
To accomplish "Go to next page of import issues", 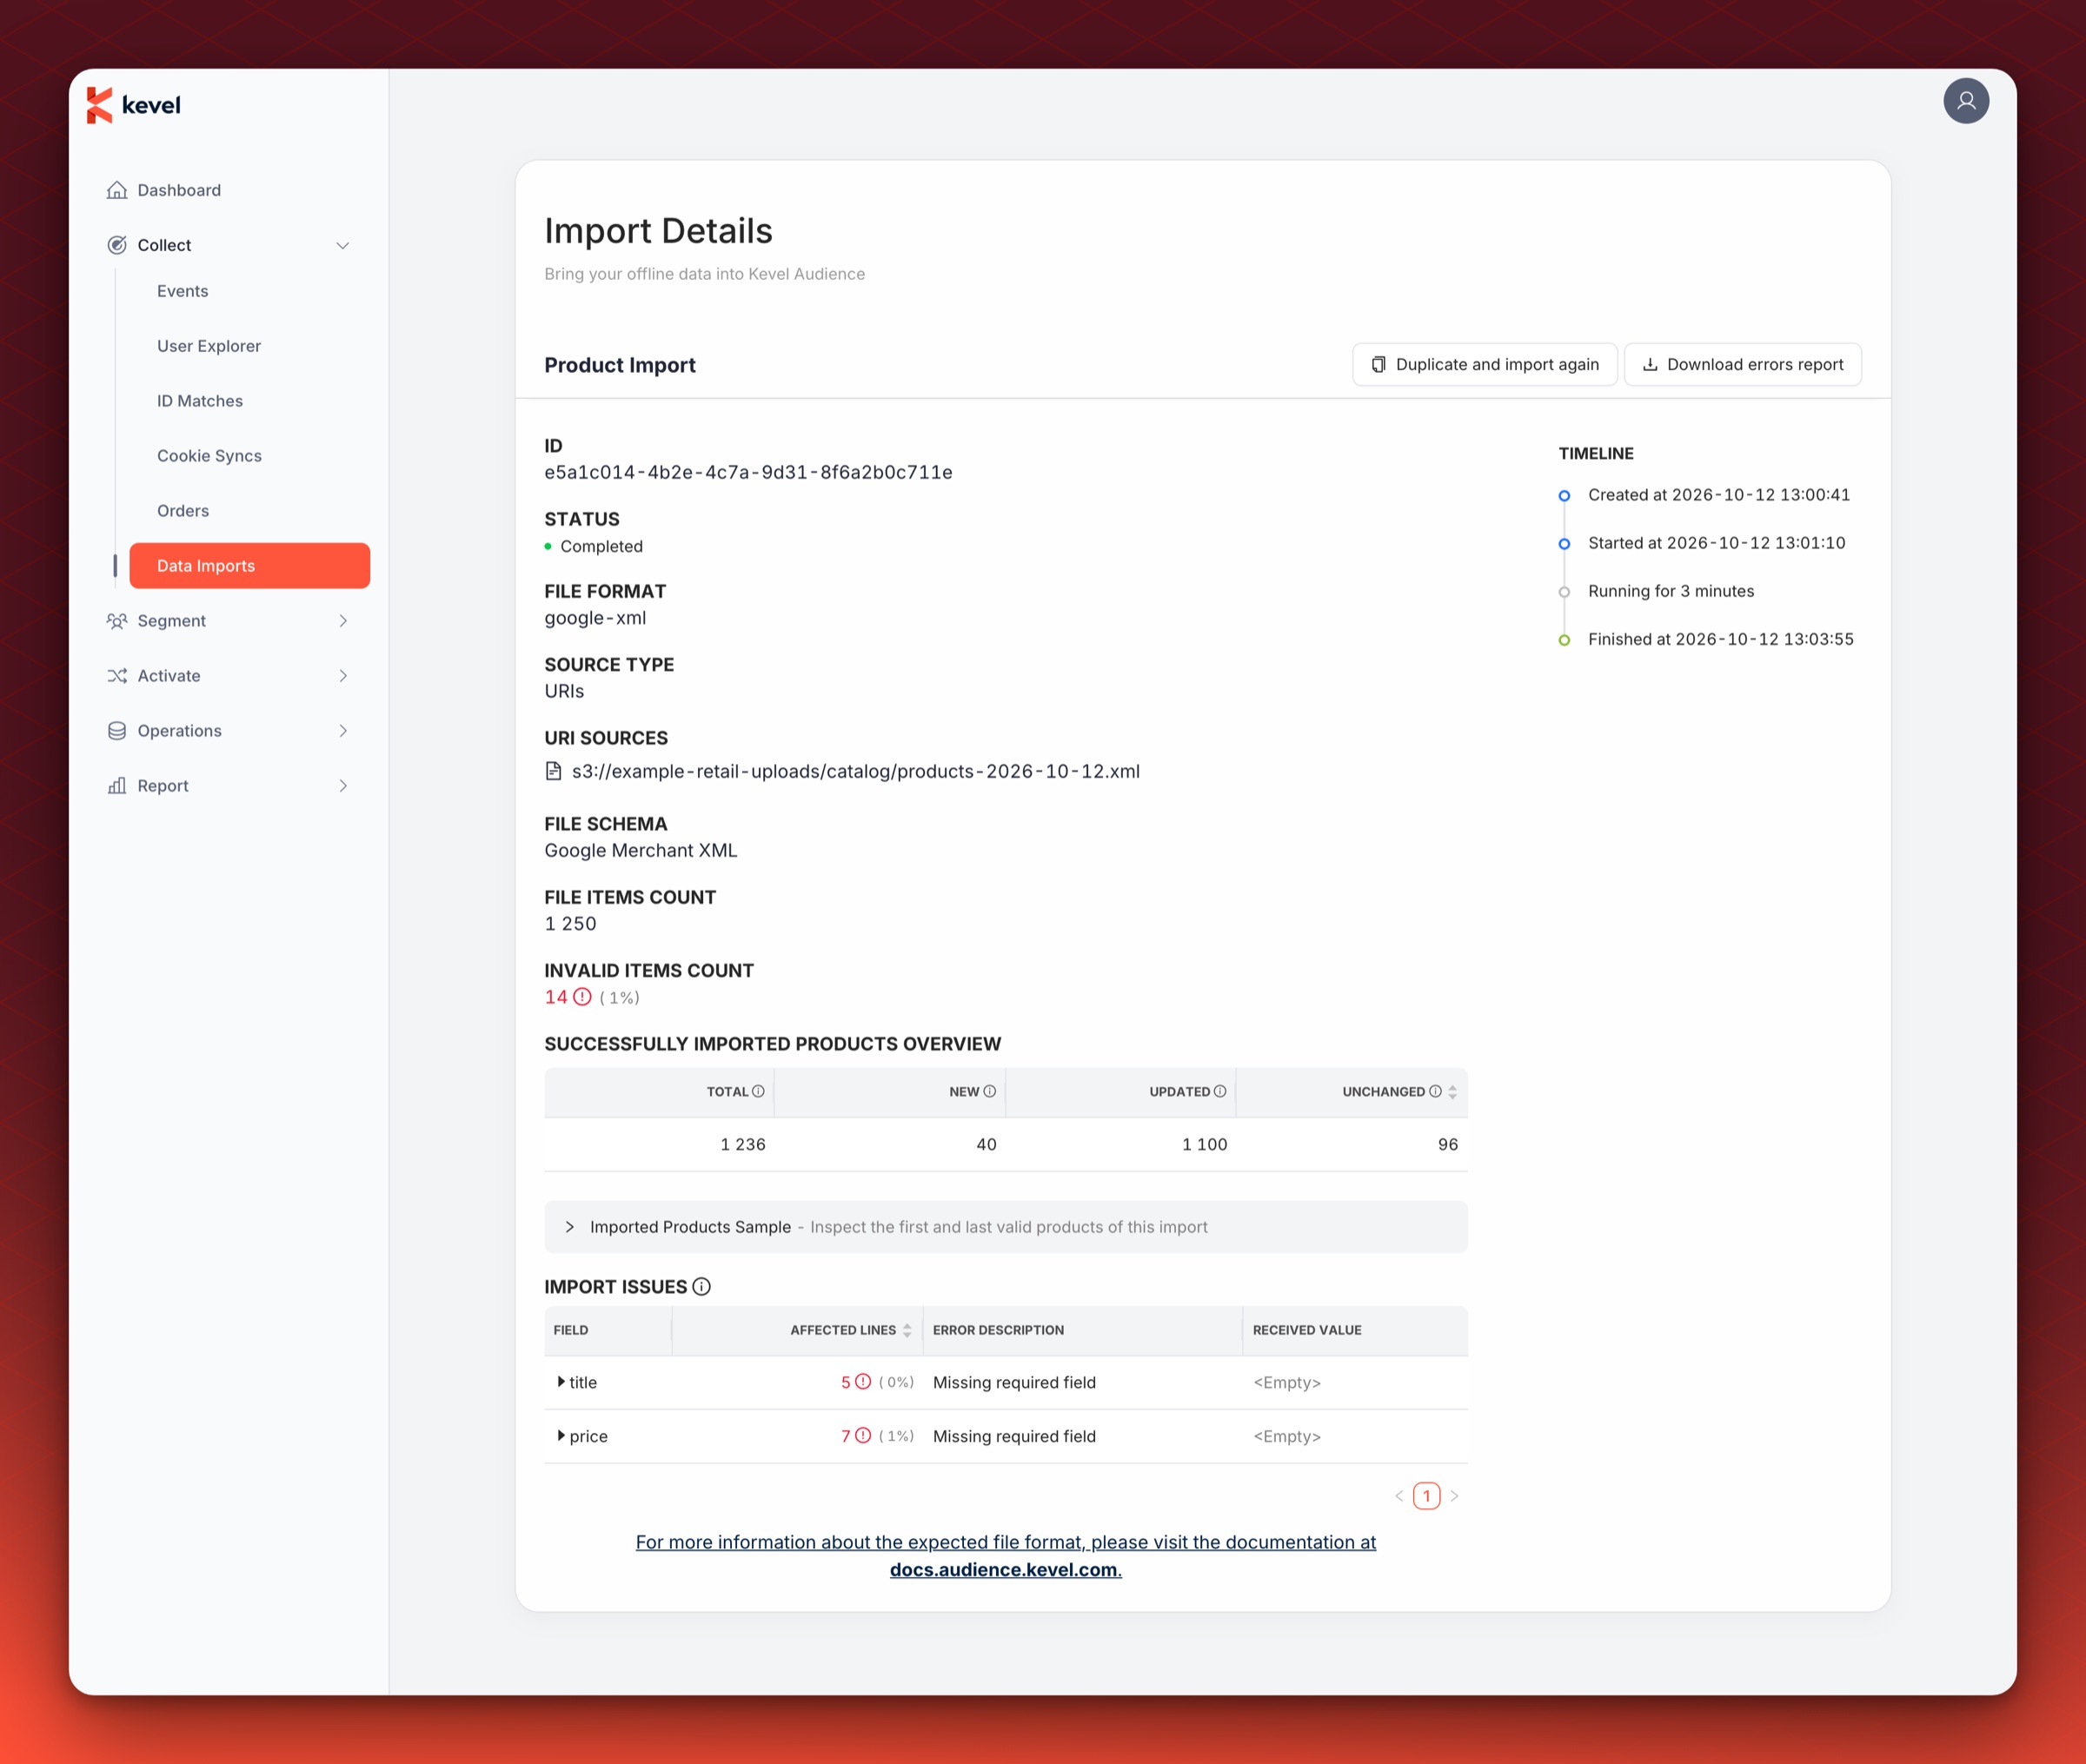I will pos(1455,1496).
